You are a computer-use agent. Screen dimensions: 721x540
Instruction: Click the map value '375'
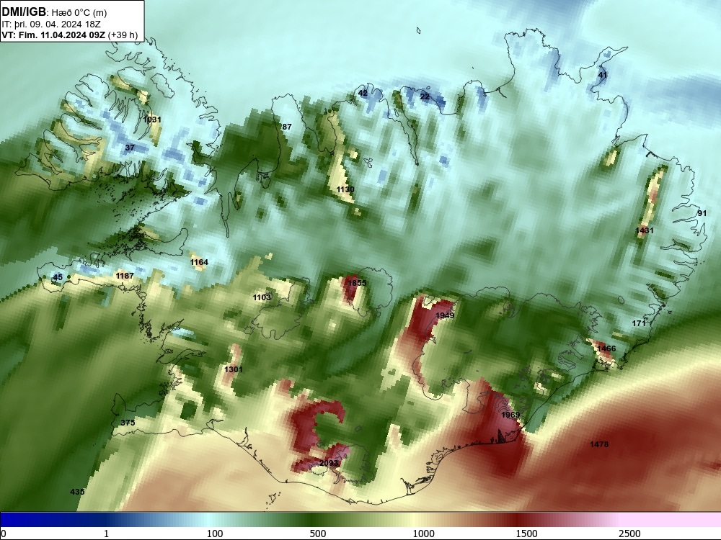coord(128,423)
